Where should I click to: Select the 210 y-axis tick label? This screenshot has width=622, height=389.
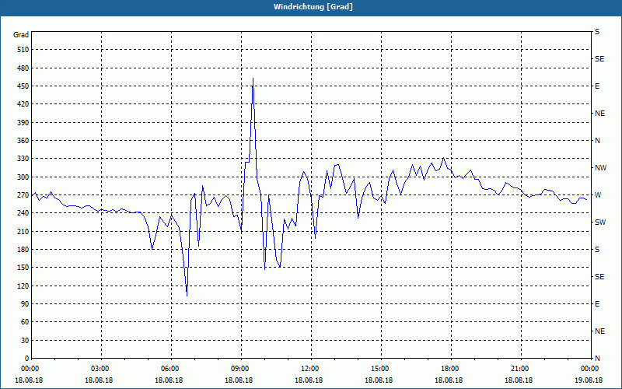(x=23, y=231)
